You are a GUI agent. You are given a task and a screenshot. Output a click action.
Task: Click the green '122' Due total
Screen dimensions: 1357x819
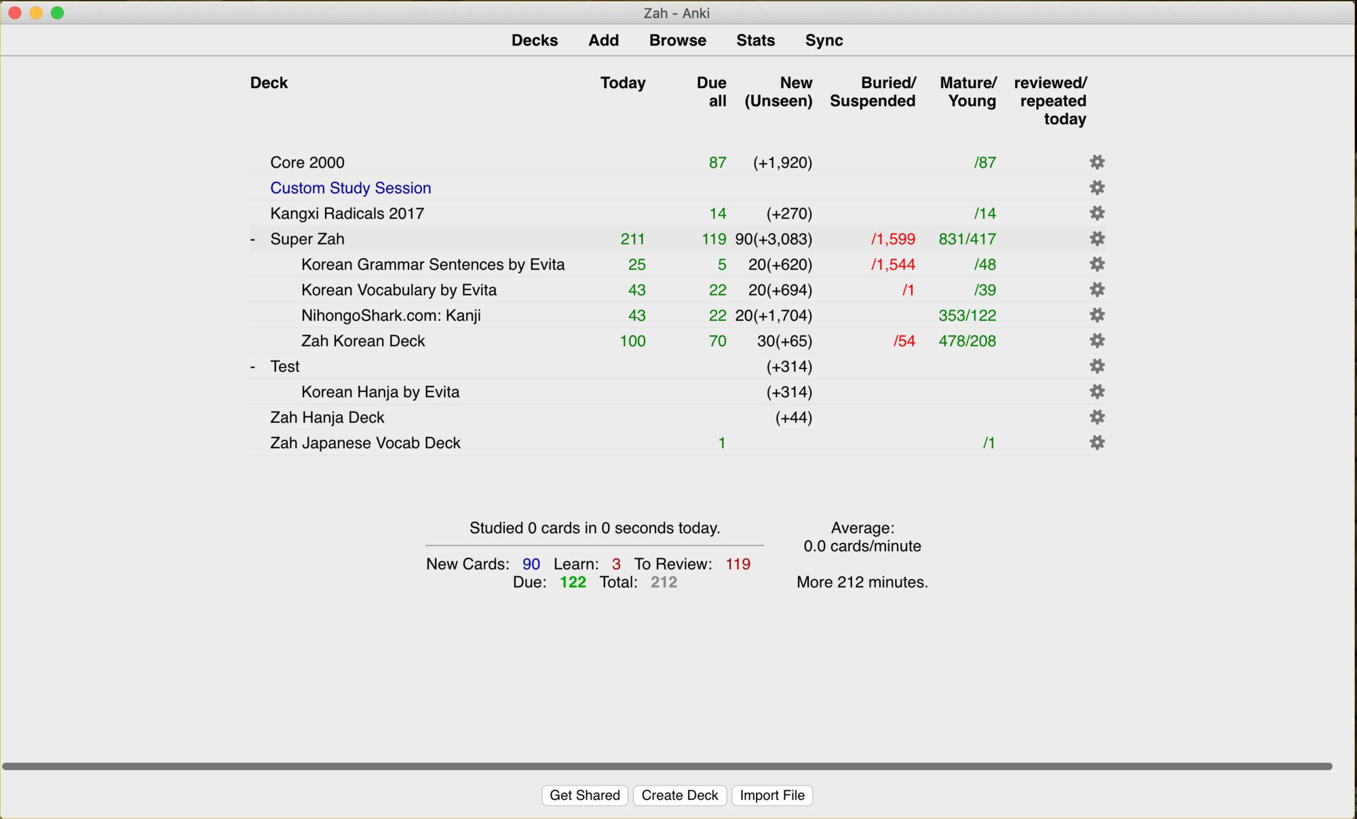[573, 582]
